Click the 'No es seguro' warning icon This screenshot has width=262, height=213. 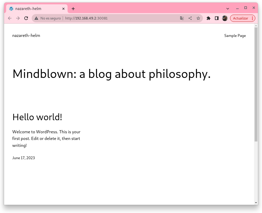[37, 18]
